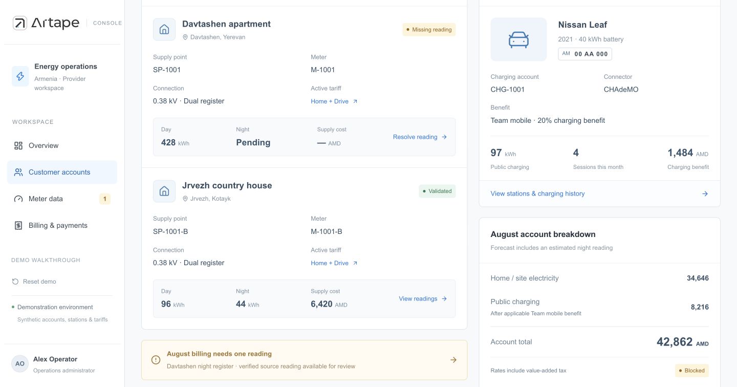
Task: Click the arrow on the August billing banner
Action: tap(453, 360)
